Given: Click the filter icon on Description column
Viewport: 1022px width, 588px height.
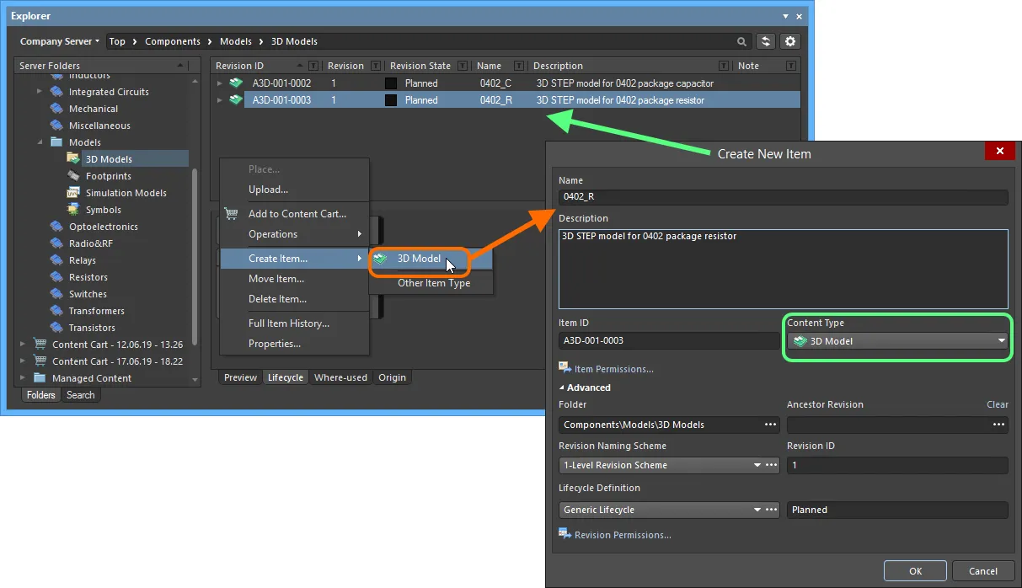Looking at the screenshot, I should (724, 66).
